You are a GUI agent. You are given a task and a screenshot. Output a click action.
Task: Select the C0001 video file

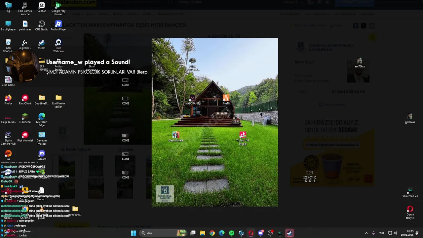tap(125, 82)
